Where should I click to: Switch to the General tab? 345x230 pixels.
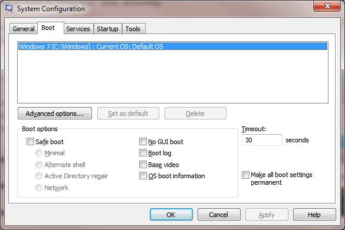(24, 29)
